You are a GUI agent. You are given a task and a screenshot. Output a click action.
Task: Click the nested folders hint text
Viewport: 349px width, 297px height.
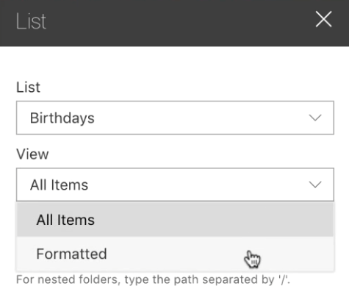(x=153, y=279)
